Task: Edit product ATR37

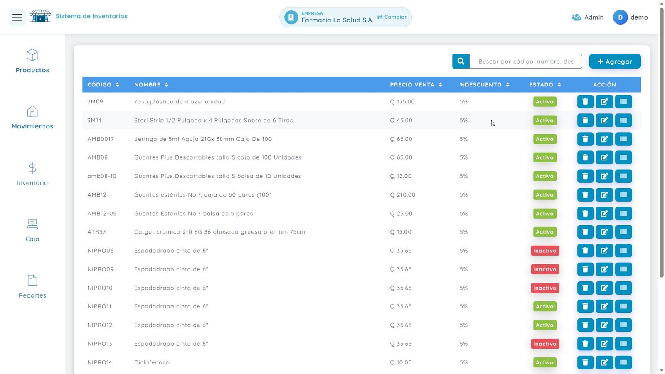Action: pos(604,232)
